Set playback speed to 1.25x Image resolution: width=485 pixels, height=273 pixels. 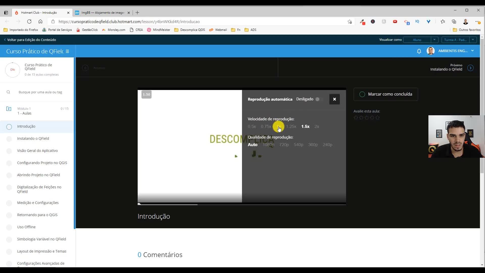291,126
